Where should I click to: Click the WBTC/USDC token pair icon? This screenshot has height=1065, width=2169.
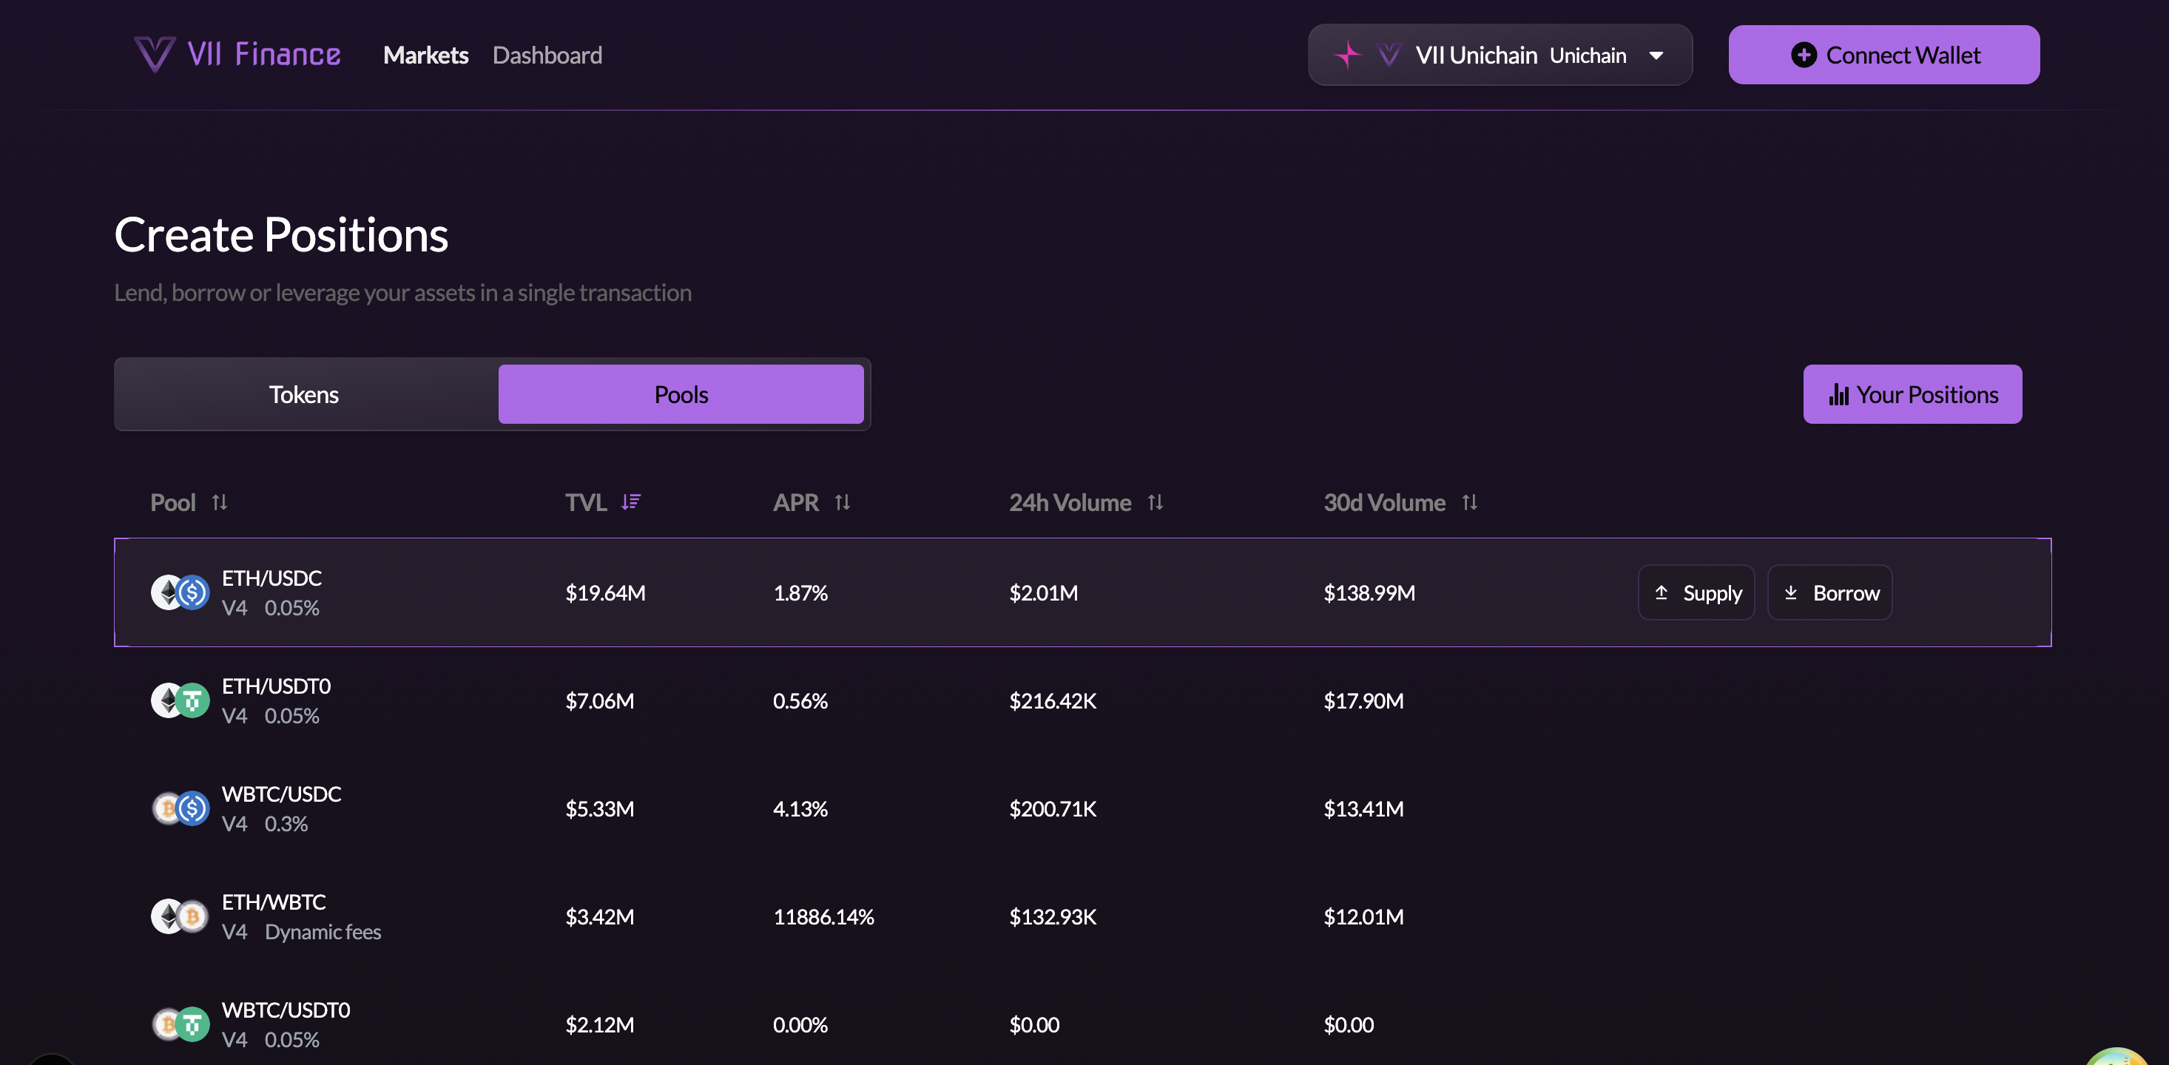pyautogui.click(x=181, y=809)
